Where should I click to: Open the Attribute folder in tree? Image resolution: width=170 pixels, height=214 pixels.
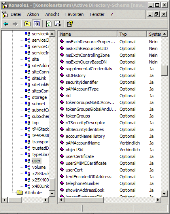[33, 193]
